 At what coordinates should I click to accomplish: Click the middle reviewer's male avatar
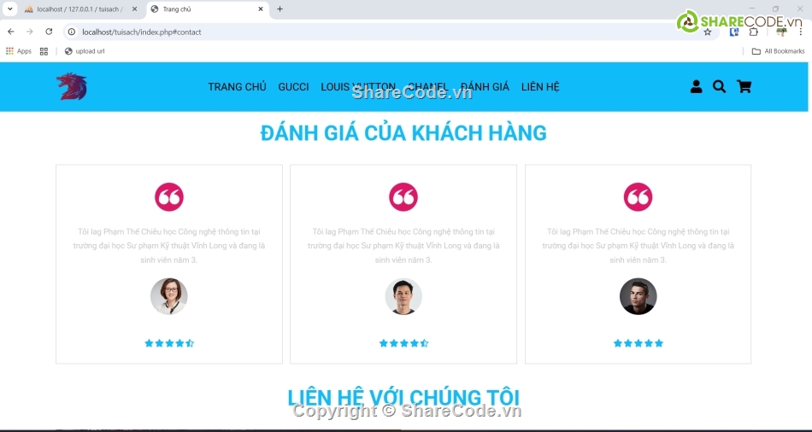click(x=403, y=296)
